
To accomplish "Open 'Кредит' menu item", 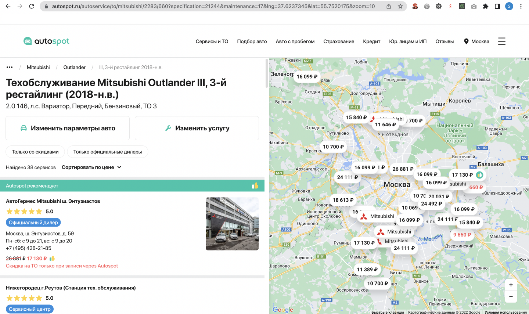I will point(372,41).
